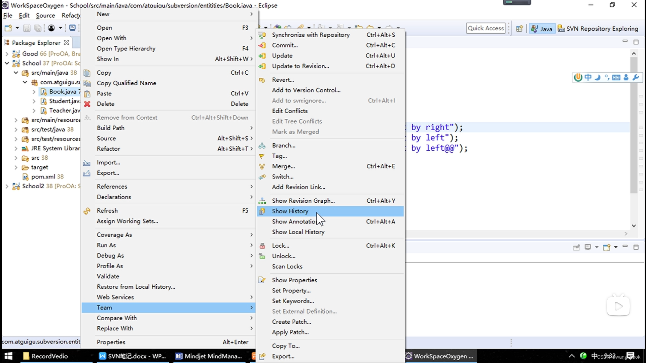Close the Package Explorer view tab
Image resolution: width=646 pixels, height=363 pixels.
point(67,43)
